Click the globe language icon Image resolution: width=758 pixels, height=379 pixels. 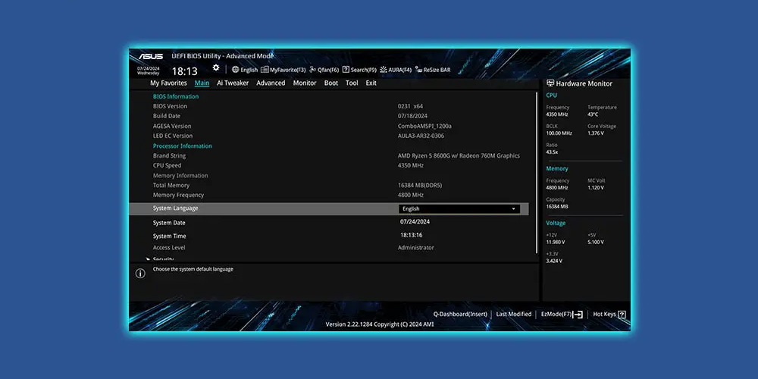235,70
